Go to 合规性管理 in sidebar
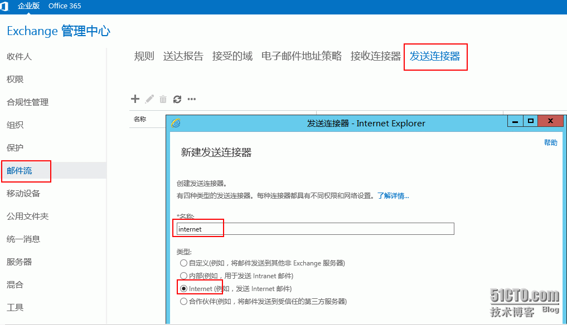The height and width of the screenshot is (325, 567). 27,102
